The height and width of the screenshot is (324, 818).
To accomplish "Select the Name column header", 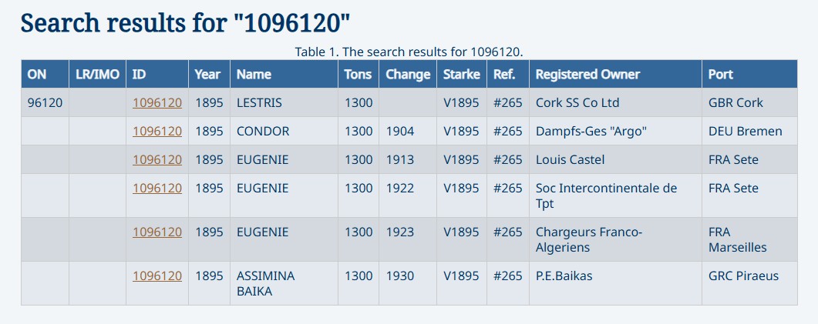I will pyautogui.click(x=254, y=75).
